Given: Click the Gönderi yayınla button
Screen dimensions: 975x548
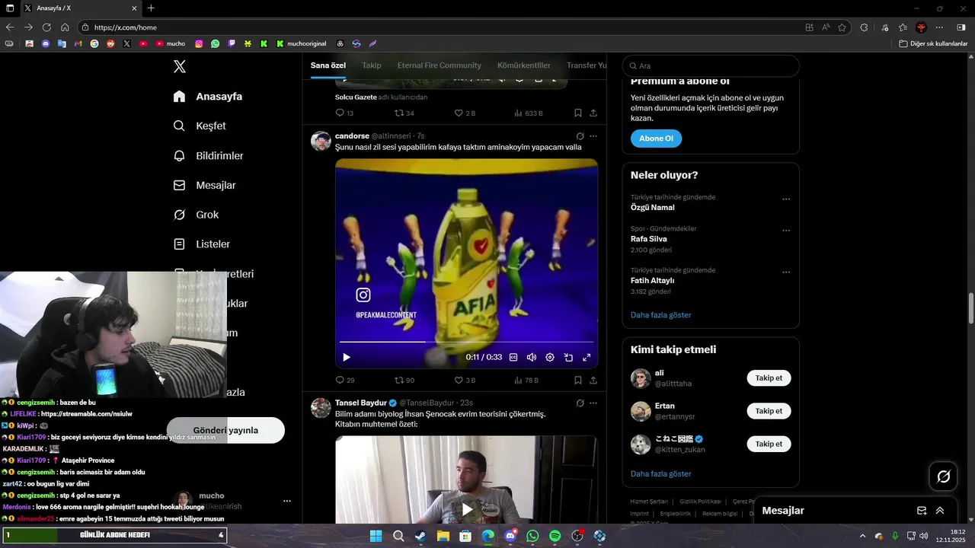Looking at the screenshot, I should tap(225, 430).
